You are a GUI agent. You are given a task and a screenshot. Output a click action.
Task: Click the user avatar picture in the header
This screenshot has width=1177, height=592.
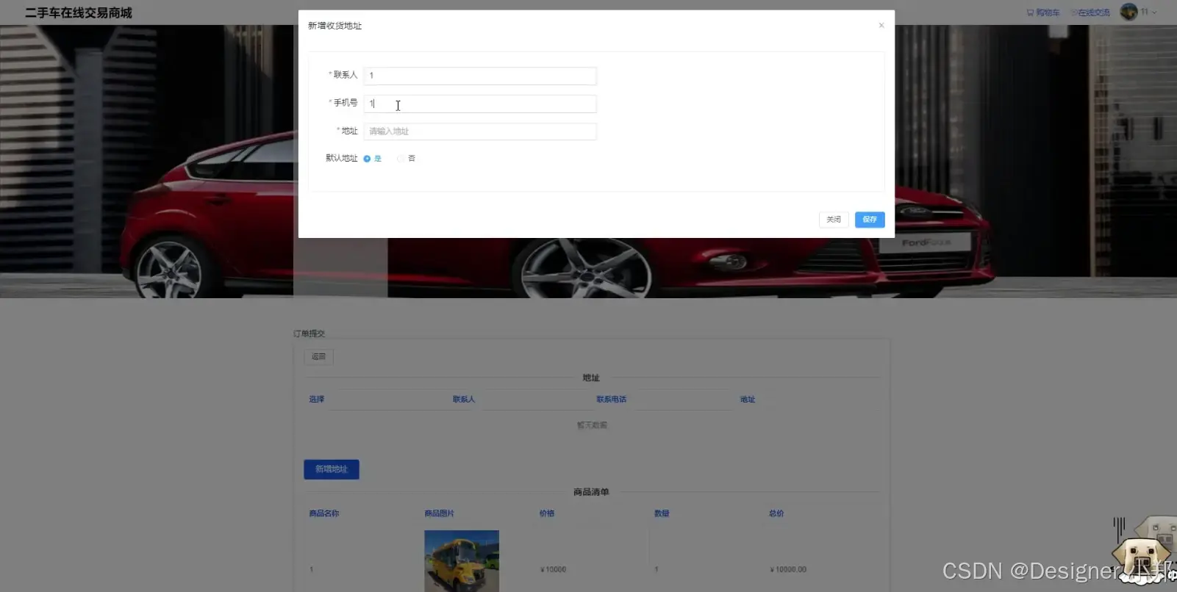(x=1128, y=12)
